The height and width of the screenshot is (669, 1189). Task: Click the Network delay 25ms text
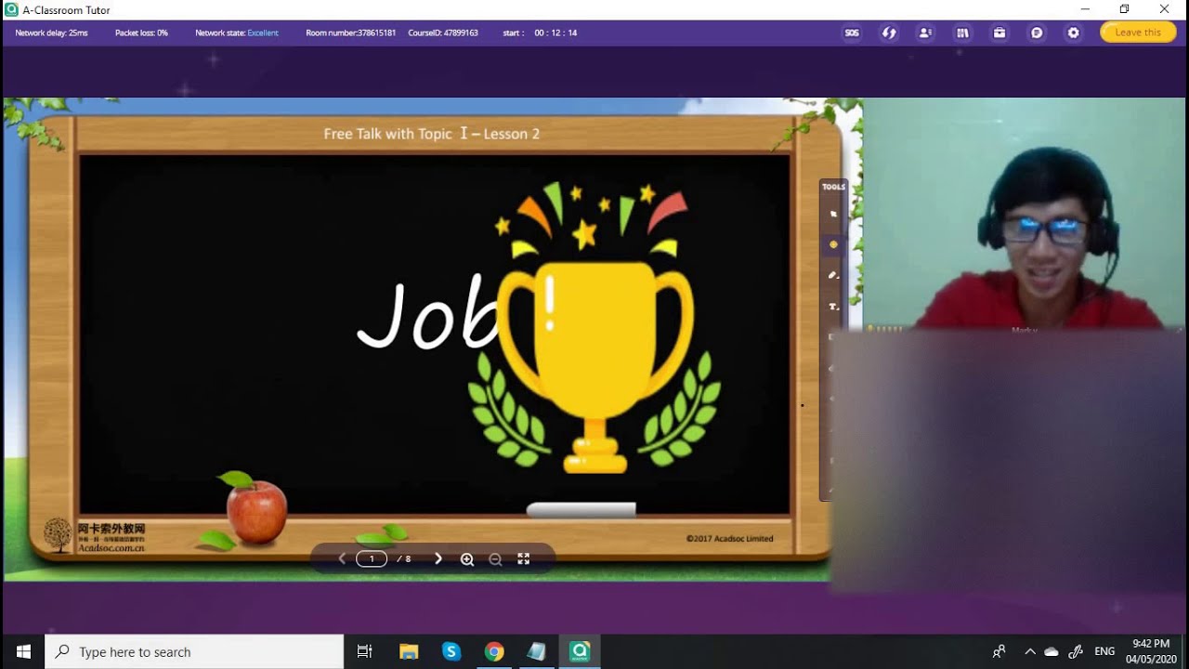tap(51, 33)
